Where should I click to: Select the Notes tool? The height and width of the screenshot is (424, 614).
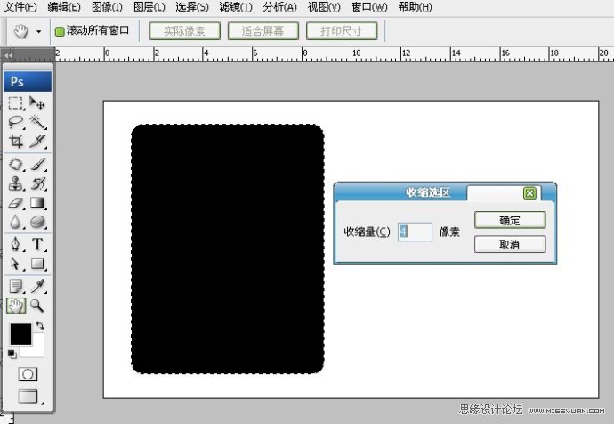pyautogui.click(x=16, y=287)
